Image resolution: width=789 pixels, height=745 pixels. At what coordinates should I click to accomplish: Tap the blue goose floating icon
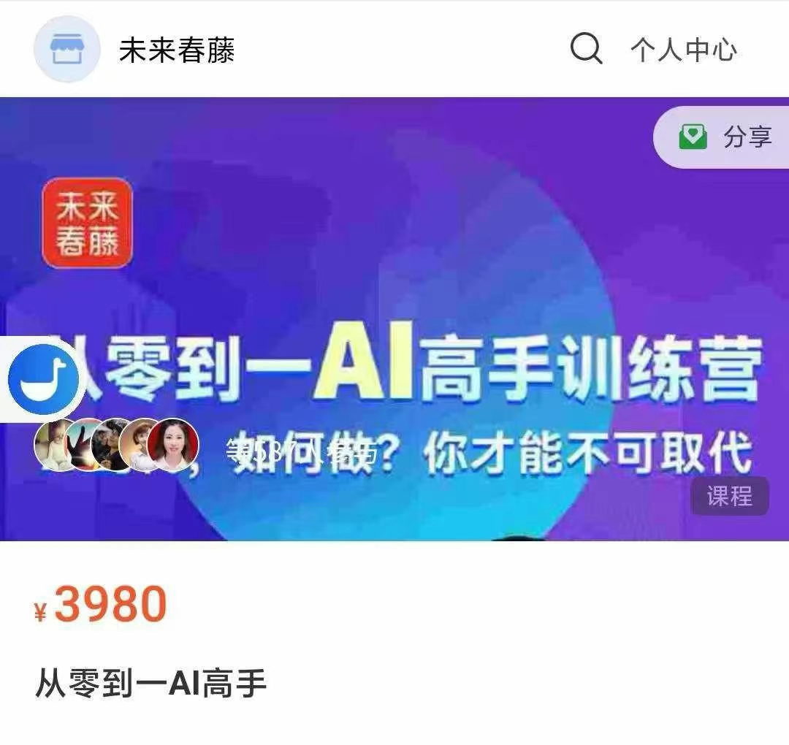pos(43,379)
